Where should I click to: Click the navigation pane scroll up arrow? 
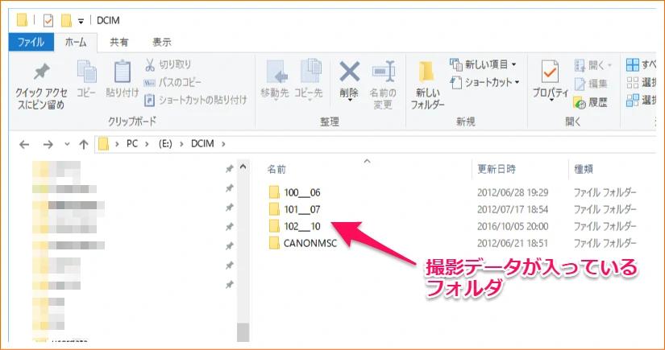[243, 167]
